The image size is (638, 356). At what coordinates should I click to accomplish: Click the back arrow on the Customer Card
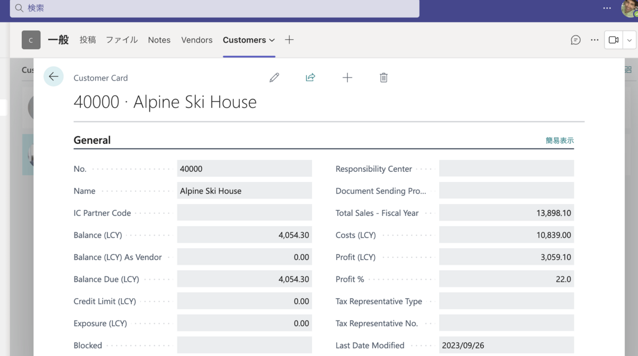pos(54,76)
